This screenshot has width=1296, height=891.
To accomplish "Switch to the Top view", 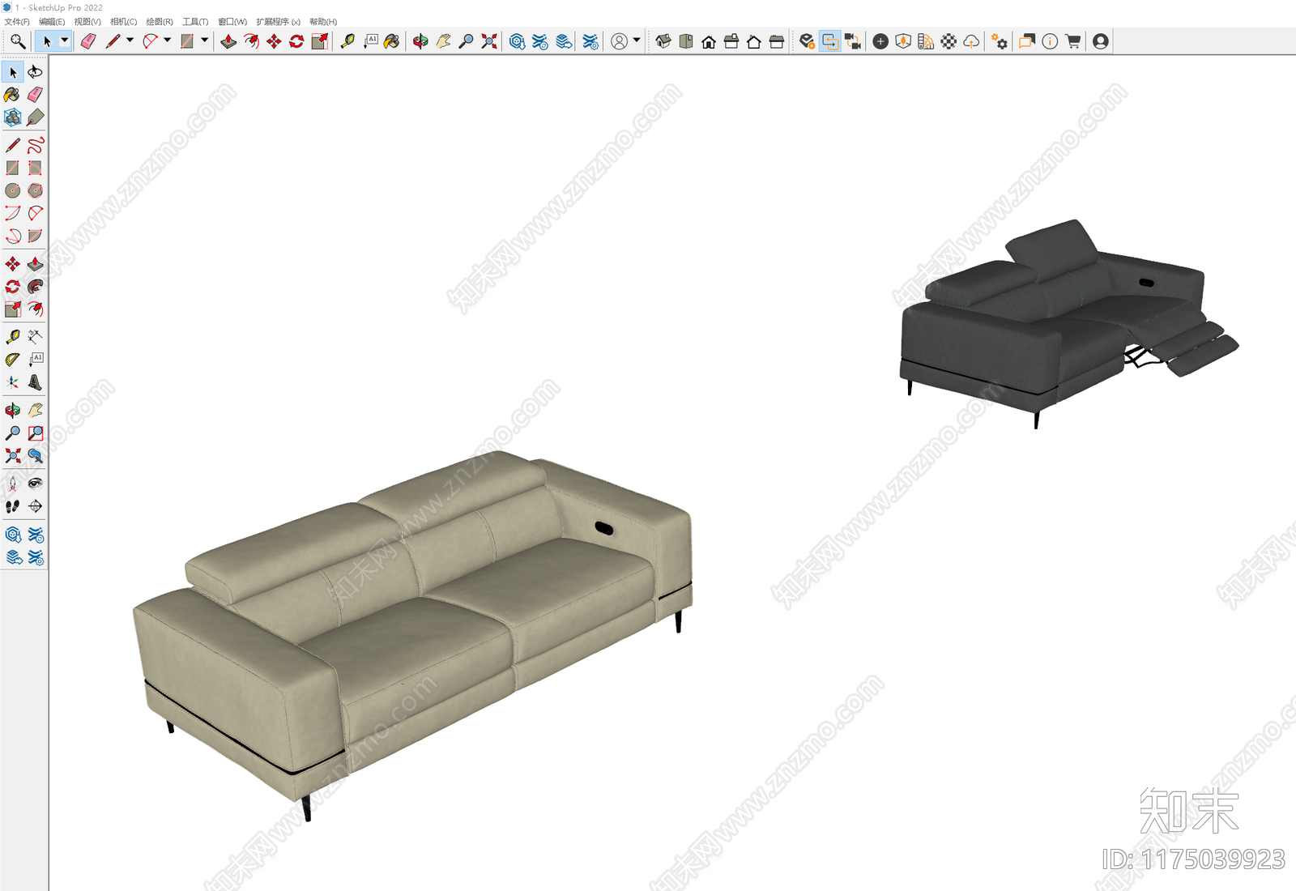I will tap(686, 41).
